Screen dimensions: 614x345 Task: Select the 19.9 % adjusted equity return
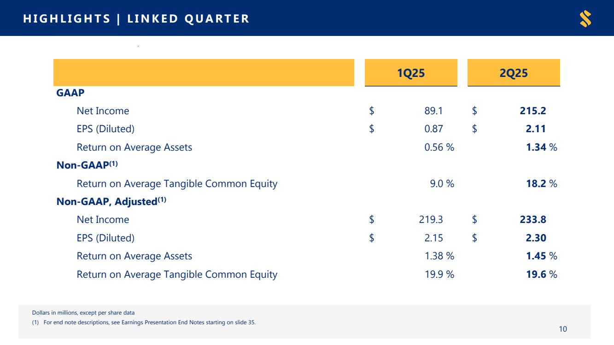point(439,275)
